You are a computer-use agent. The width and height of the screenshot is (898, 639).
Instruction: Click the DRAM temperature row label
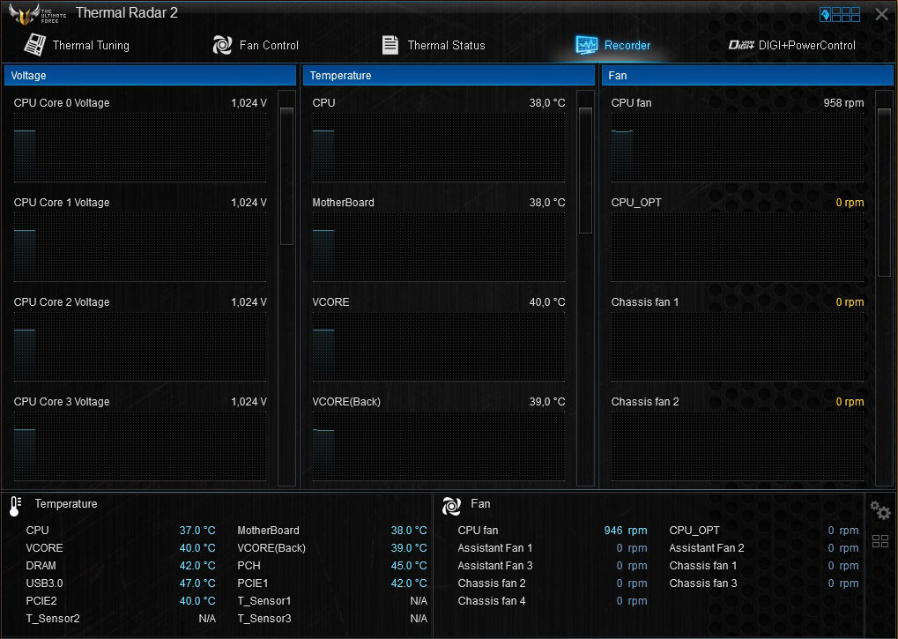[41, 566]
